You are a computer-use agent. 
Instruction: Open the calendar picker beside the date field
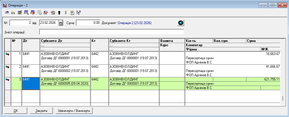coord(61,23)
